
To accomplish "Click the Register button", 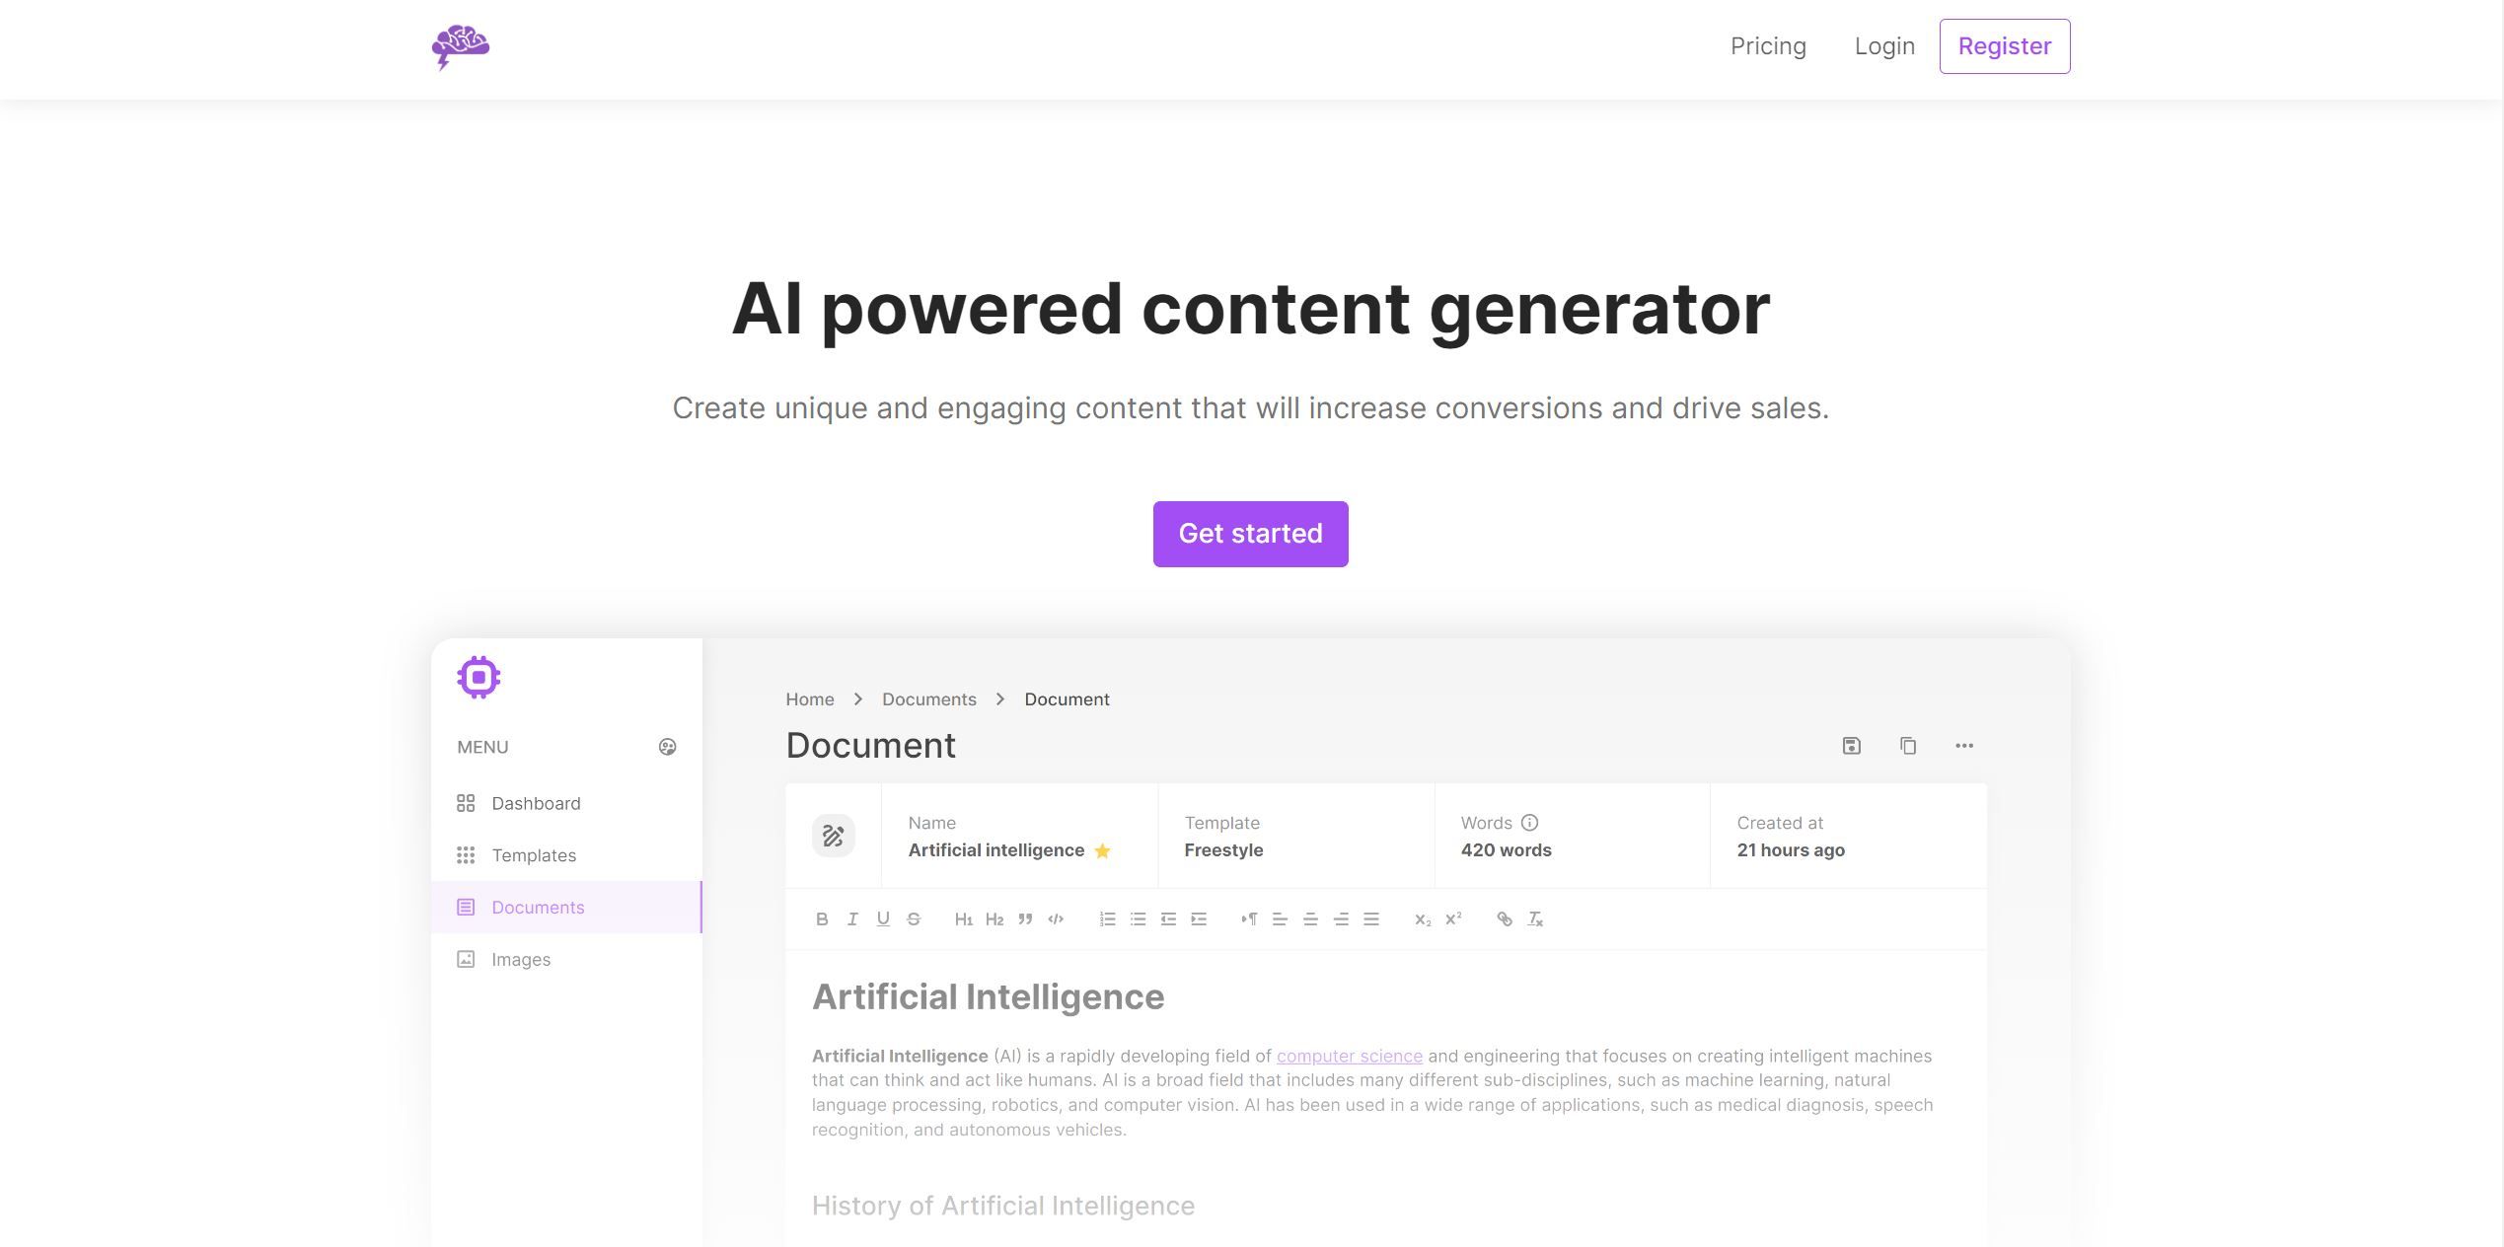I will tap(2004, 44).
